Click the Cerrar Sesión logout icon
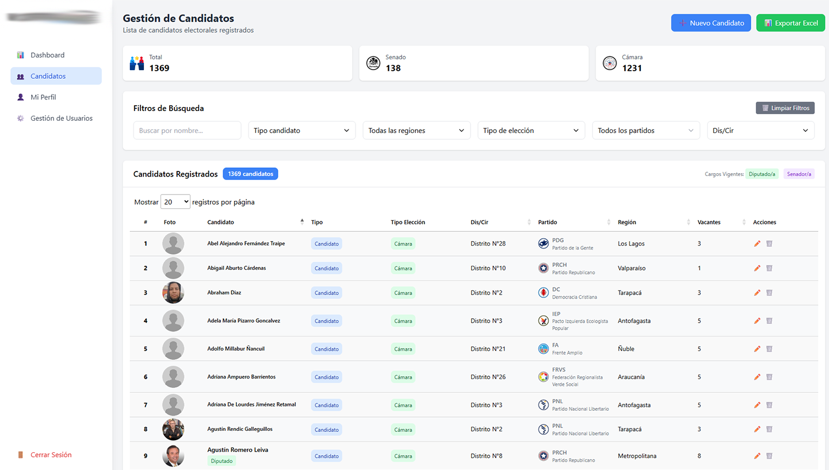Screen dimensions: 829x470 click(x=21, y=454)
